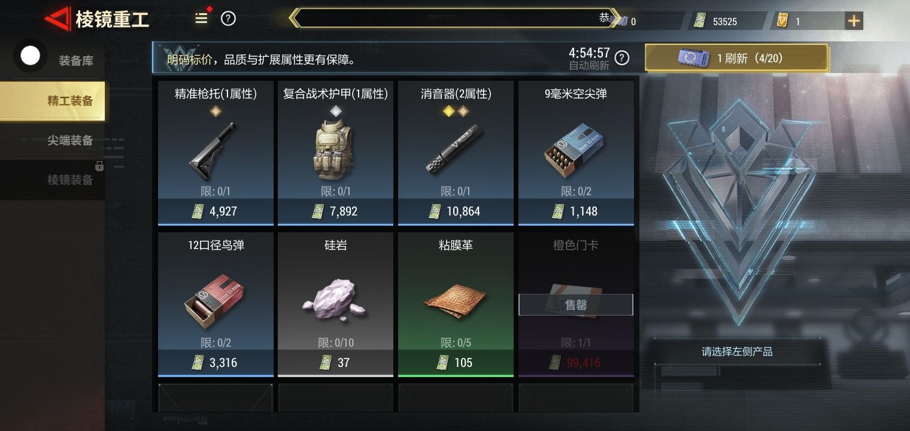
Task: Tap the red back arrow icon
Action: pos(57,20)
